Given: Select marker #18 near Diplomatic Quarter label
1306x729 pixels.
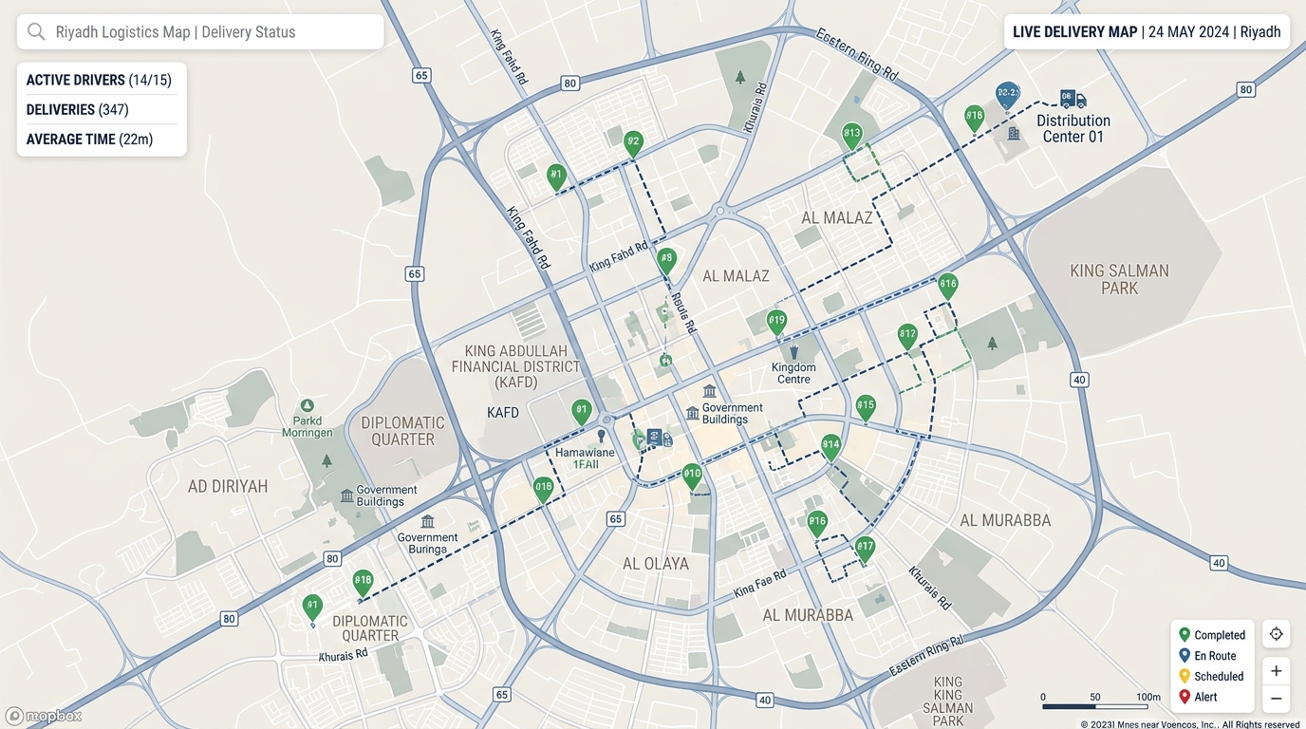Looking at the screenshot, I should click(363, 582).
